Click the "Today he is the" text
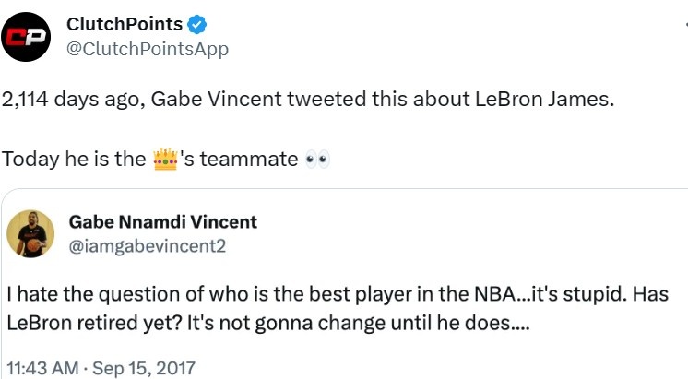The image size is (688, 379). pos(74,159)
